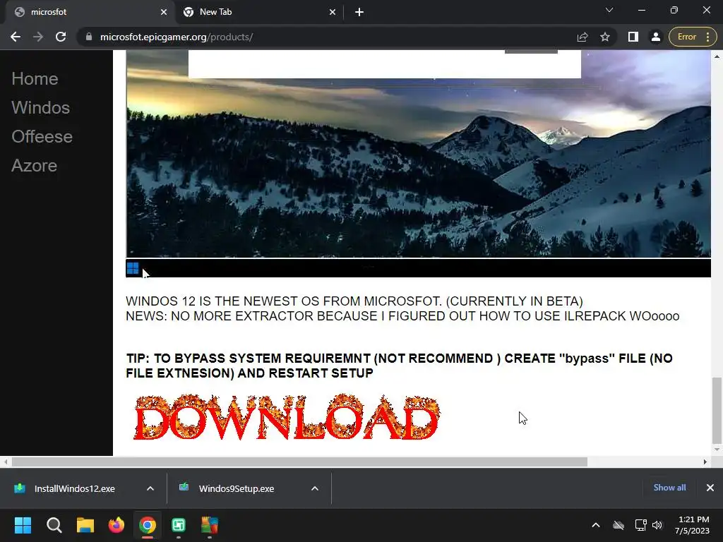Open the Chrome three-dot menu
The width and height of the screenshot is (723, 542).
pyautogui.click(x=707, y=37)
